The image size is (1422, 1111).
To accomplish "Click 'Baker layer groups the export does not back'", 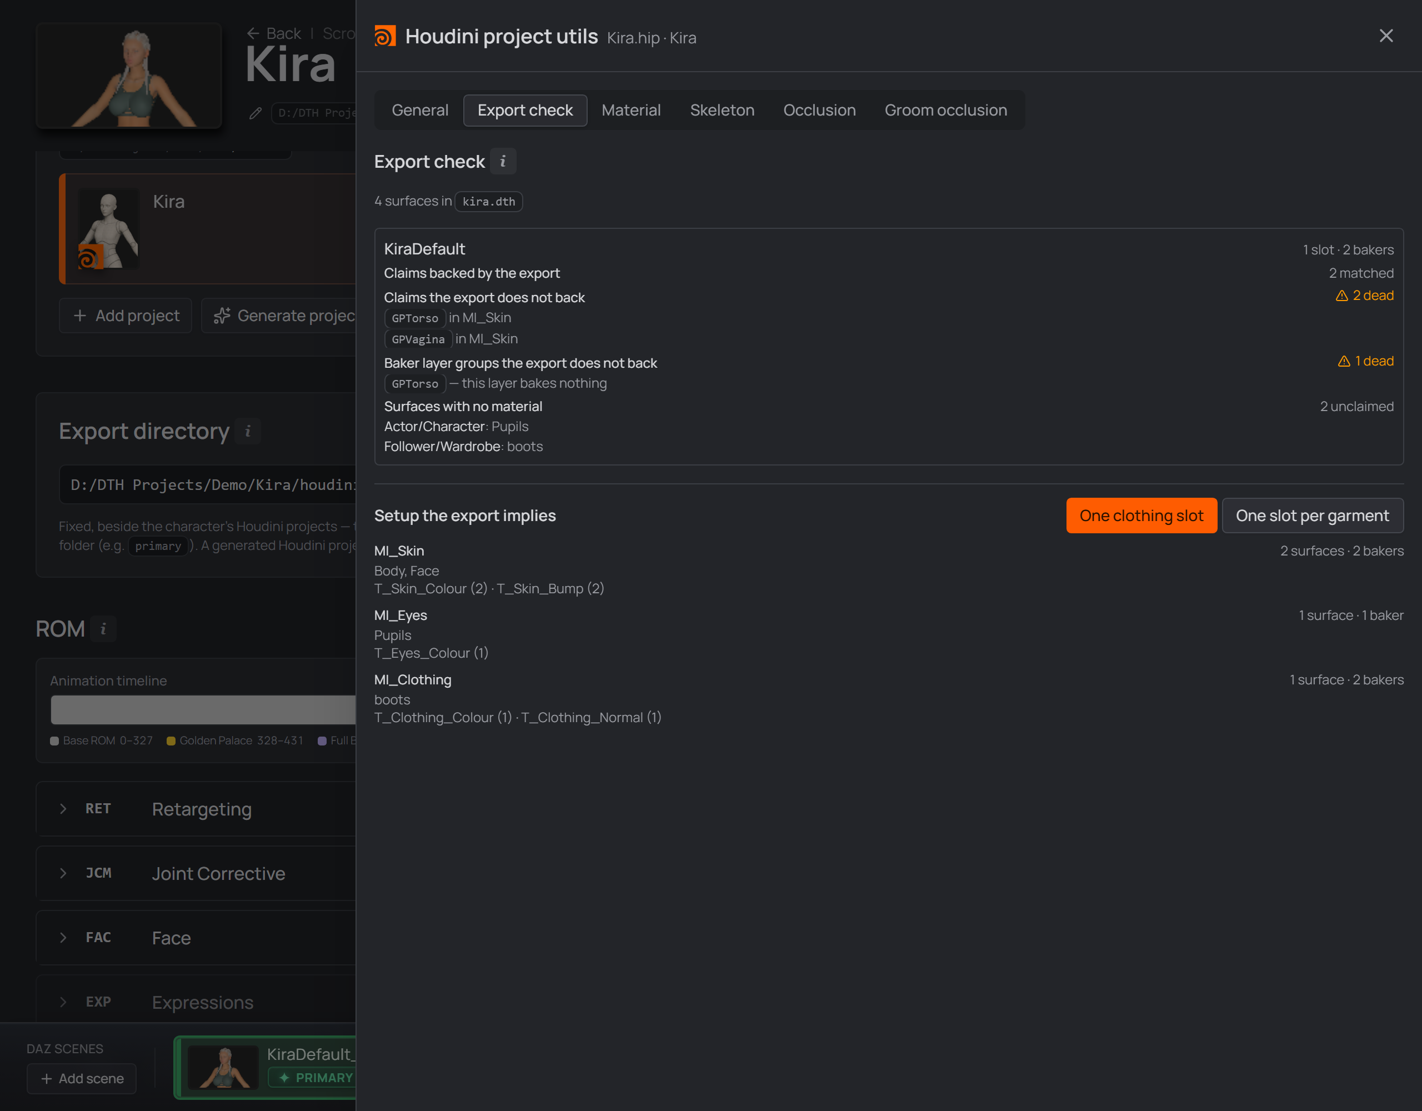I will [520, 363].
